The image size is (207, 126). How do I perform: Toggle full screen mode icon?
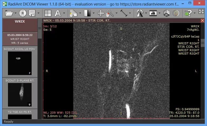(x=201, y=12)
